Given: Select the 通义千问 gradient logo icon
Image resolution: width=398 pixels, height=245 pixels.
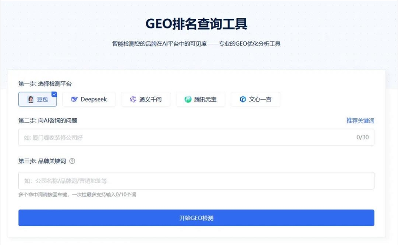Looking at the screenshot, I should [133, 99].
